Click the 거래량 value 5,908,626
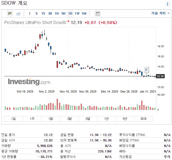The width and height of the screenshot is (172, 160). [45, 146]
